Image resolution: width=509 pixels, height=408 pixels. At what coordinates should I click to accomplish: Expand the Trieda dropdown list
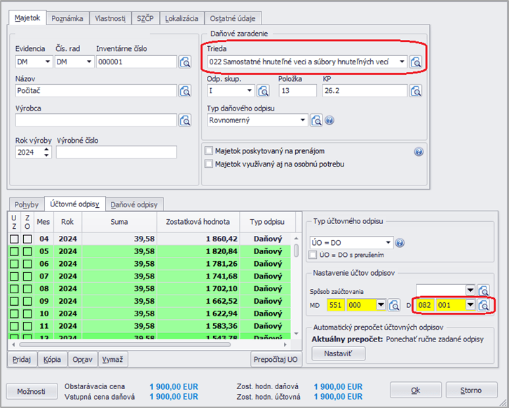pos(402,62)
